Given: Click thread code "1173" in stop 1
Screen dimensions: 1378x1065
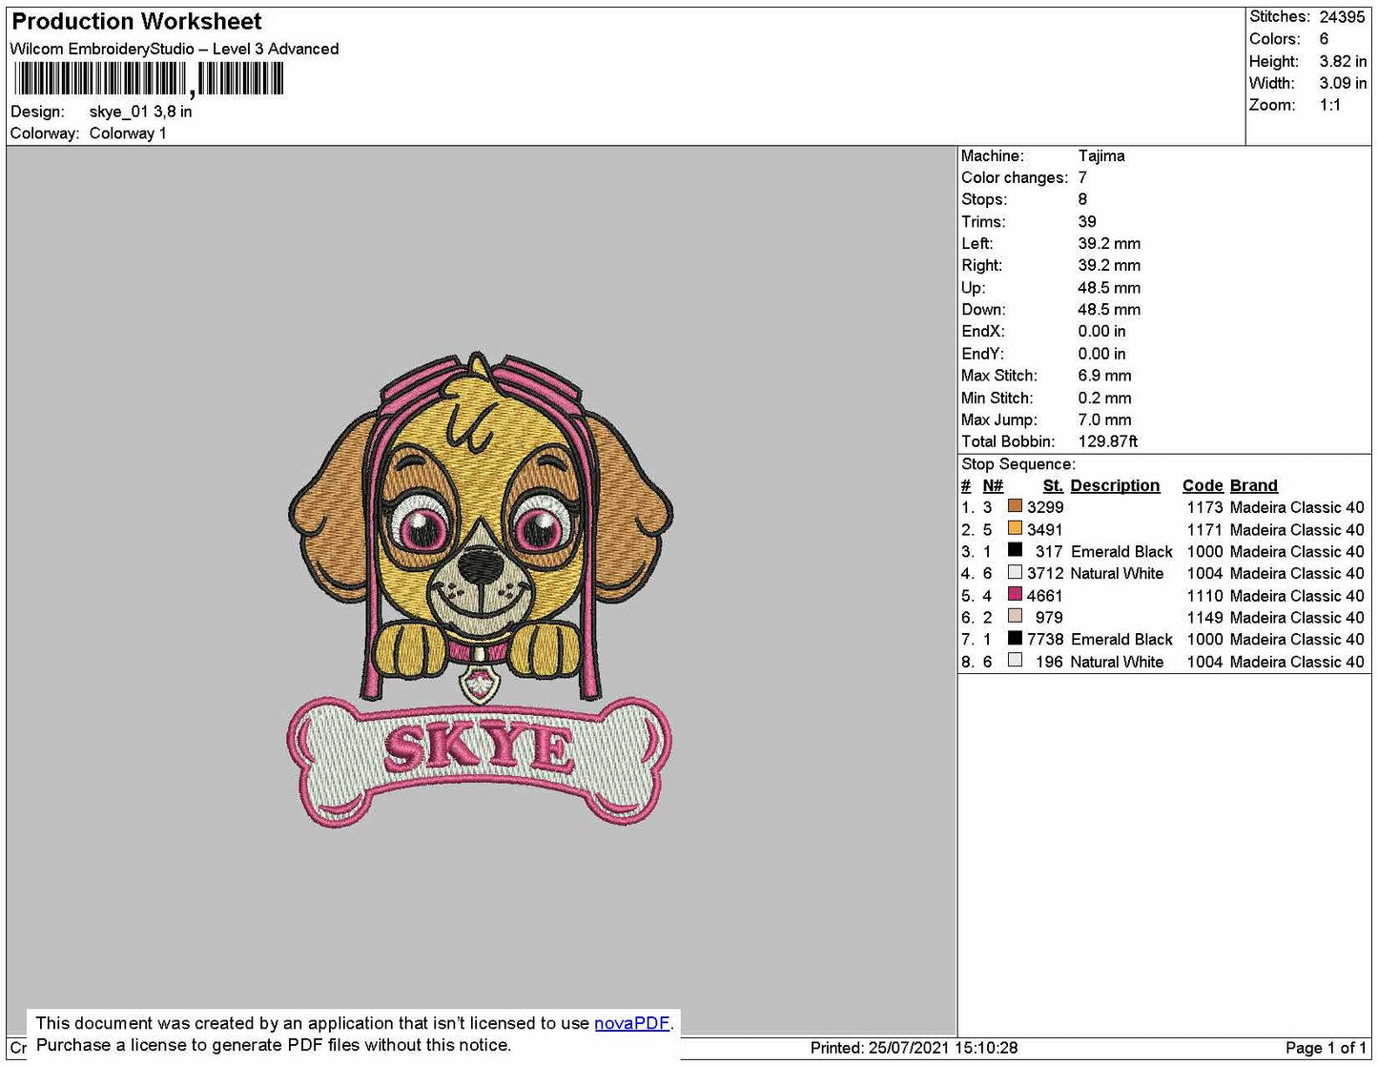Looking at the screenshot, I should pyautogui.click(x=1204, y=507).
